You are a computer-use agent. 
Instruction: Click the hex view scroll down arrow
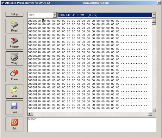point(154,110)
